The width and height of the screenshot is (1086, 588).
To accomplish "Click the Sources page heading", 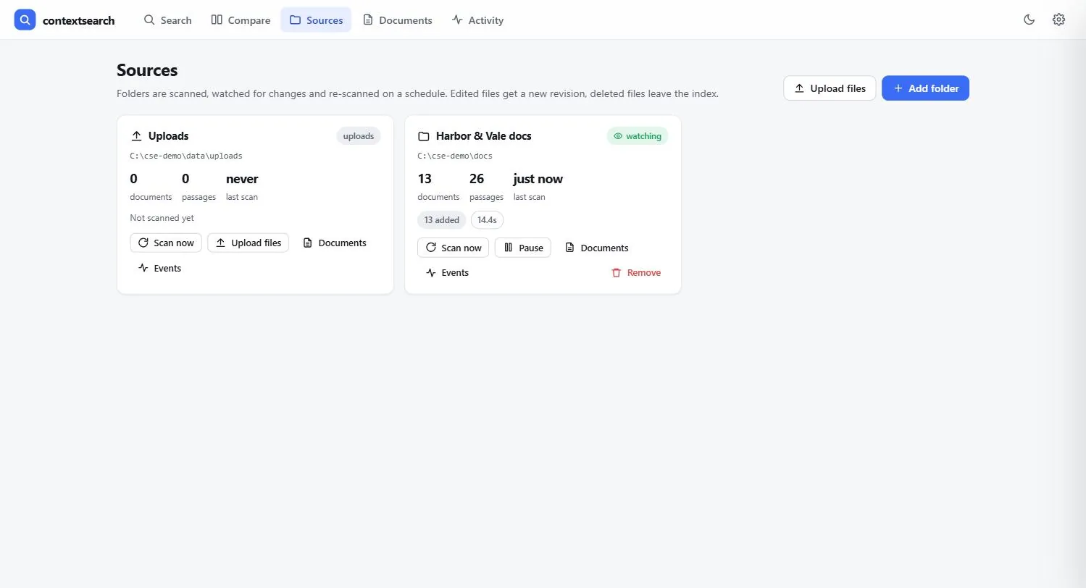I will (x=147, y=70).
